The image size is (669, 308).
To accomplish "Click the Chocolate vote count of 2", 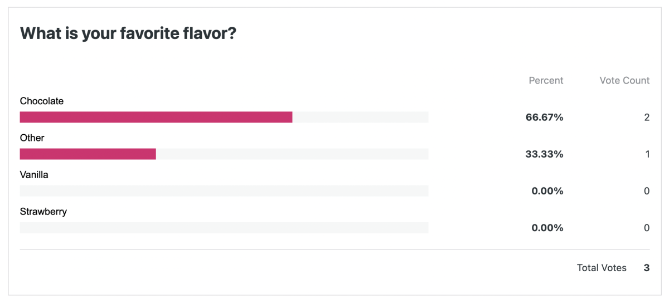I will tap(647, 118).
